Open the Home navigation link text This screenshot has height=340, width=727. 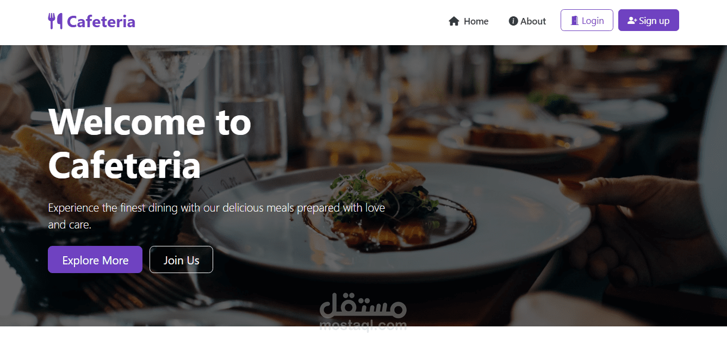[476, 21]
